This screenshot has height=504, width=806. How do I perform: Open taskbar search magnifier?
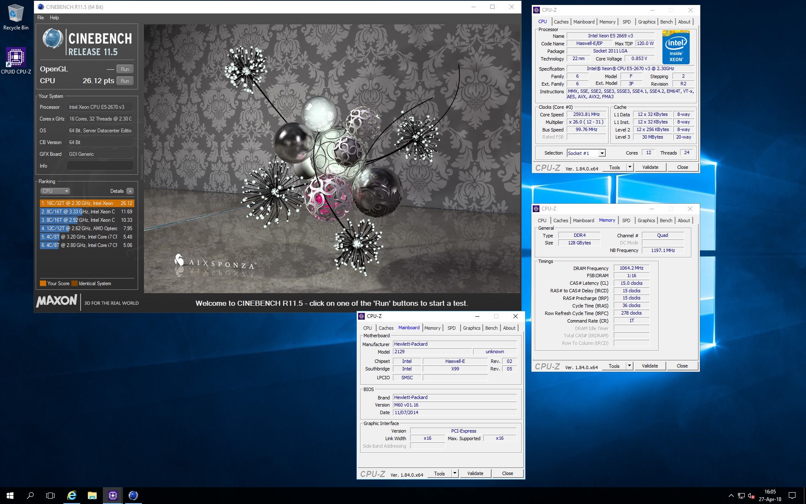coord(30,496)
